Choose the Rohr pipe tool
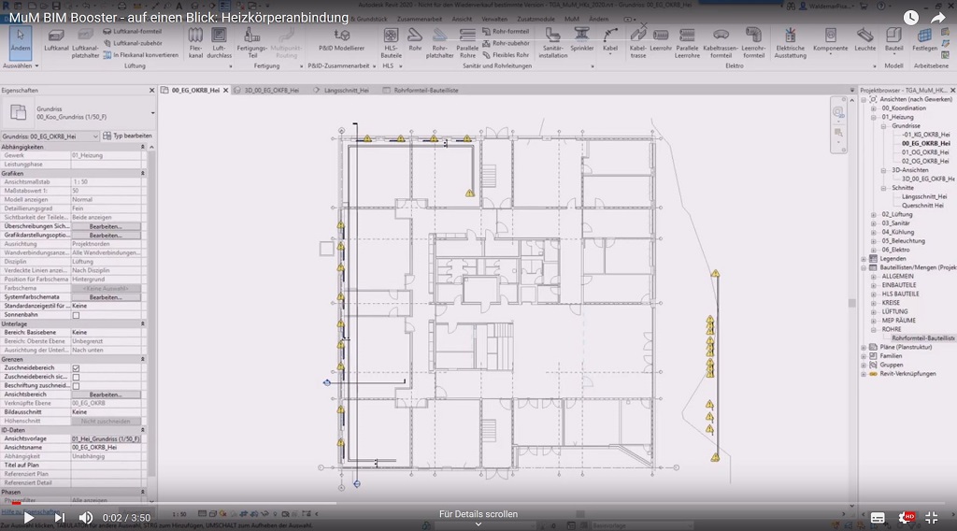The height and width of the screenshot is (531, 957). point(415,39)
